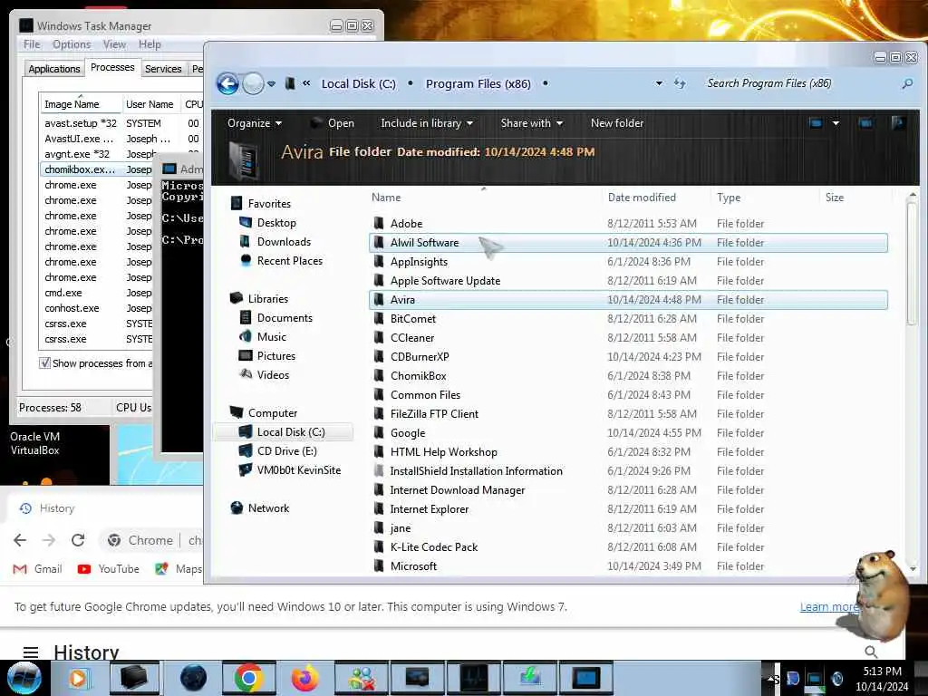Open the Help menu in Task Manager
Viewport: 928px width, 696px height.
[x=150, y=44]
